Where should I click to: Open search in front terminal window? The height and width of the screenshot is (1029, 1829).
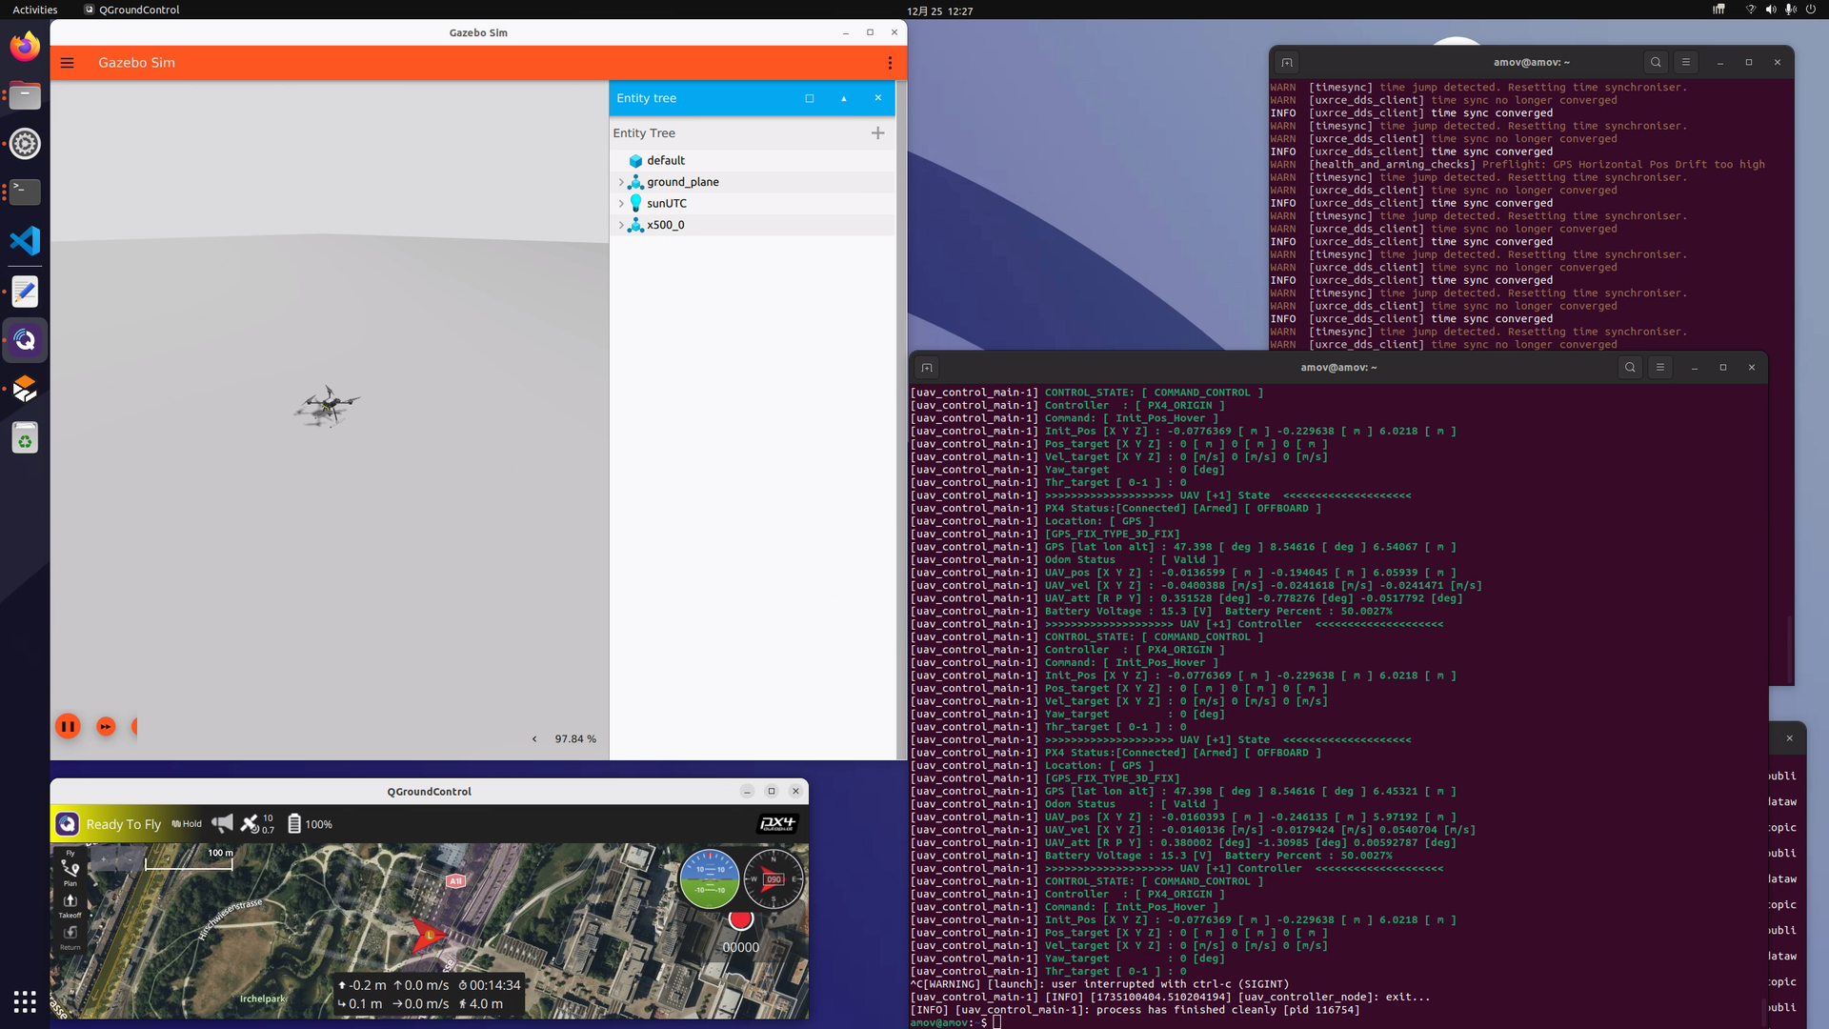click(1630, 368)
